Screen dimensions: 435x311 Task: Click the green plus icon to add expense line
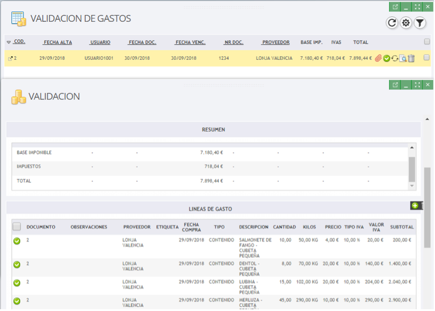click(x=414, y=206)
